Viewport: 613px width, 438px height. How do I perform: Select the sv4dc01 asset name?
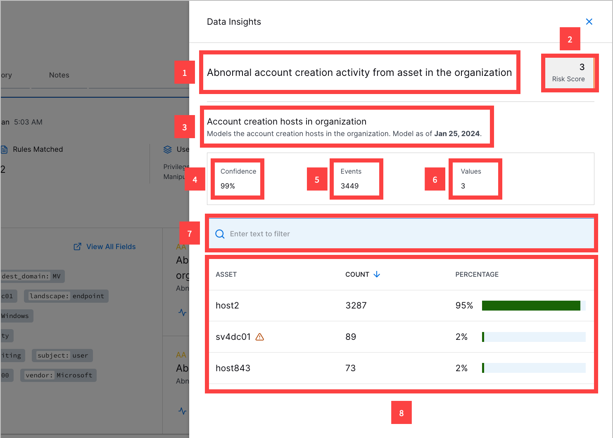point(233,337)
